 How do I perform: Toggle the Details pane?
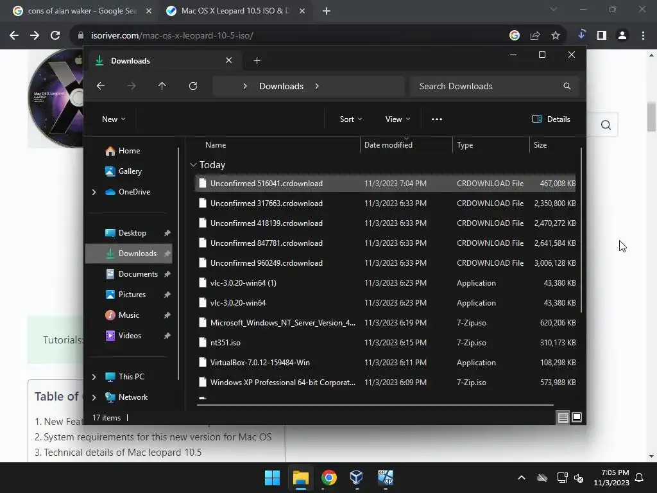click(550, 119)
